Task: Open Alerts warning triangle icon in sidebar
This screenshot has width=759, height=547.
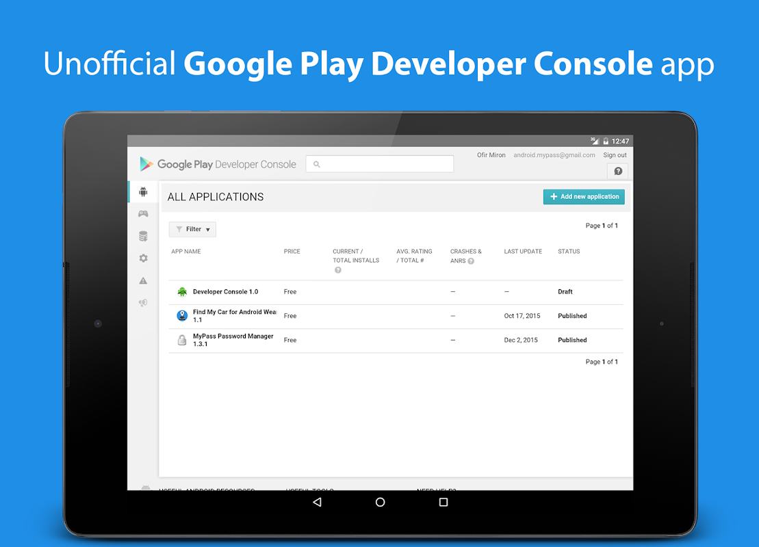Action: 143,280
